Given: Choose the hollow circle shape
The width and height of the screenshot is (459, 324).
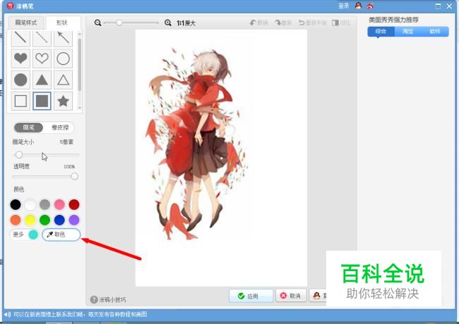Looking at the screenshot, I should click(x=64, y=58).
